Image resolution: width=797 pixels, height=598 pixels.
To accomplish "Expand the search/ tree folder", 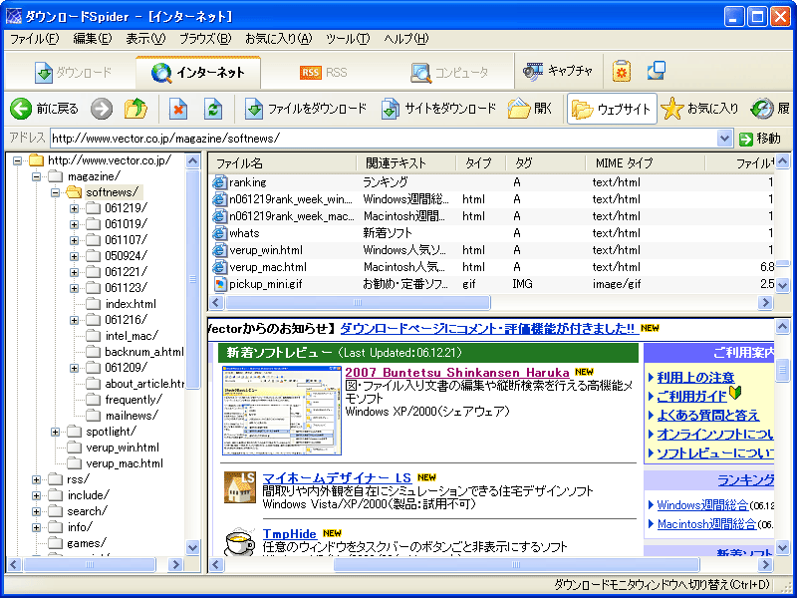I will (x=37, y=511).
